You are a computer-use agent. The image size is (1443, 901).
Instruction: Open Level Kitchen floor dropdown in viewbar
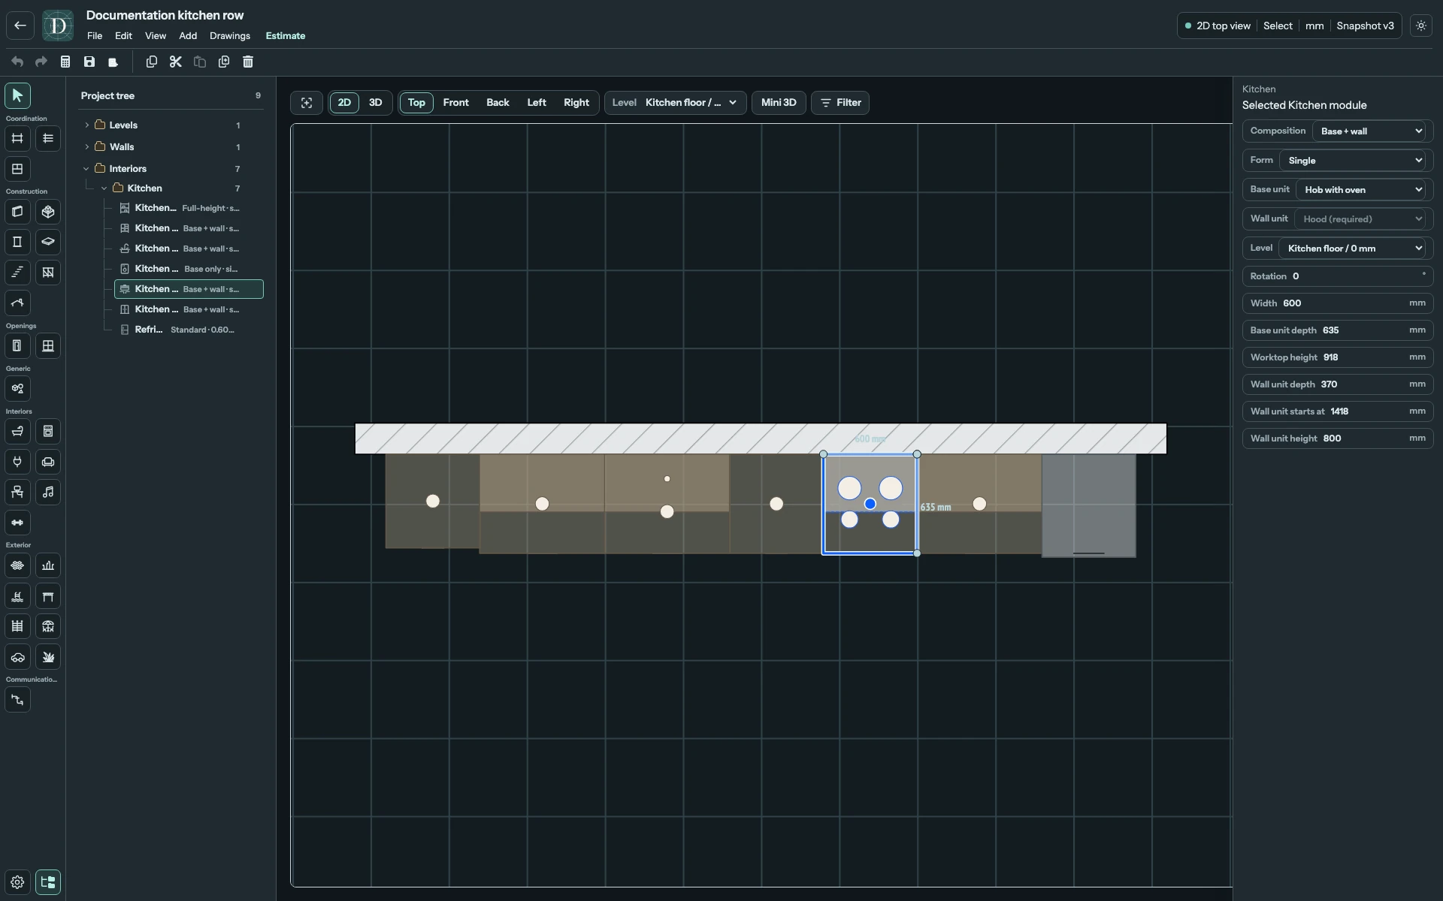(x=676, y=103)
